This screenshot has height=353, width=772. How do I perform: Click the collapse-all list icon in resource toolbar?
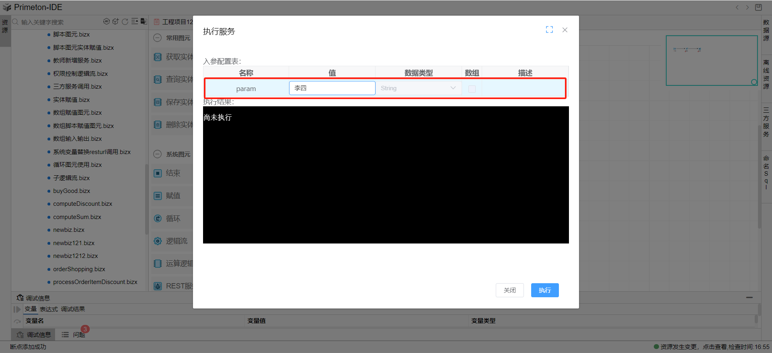135,22
